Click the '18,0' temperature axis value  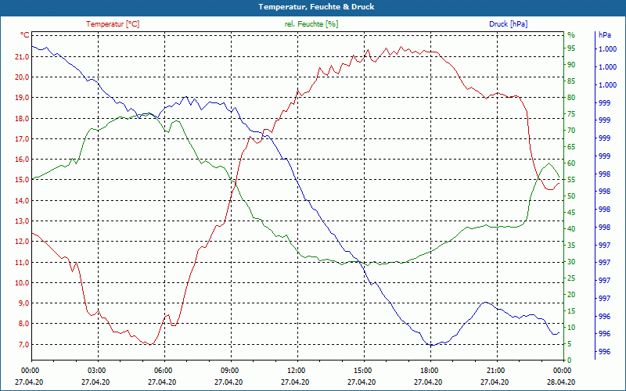22,119
